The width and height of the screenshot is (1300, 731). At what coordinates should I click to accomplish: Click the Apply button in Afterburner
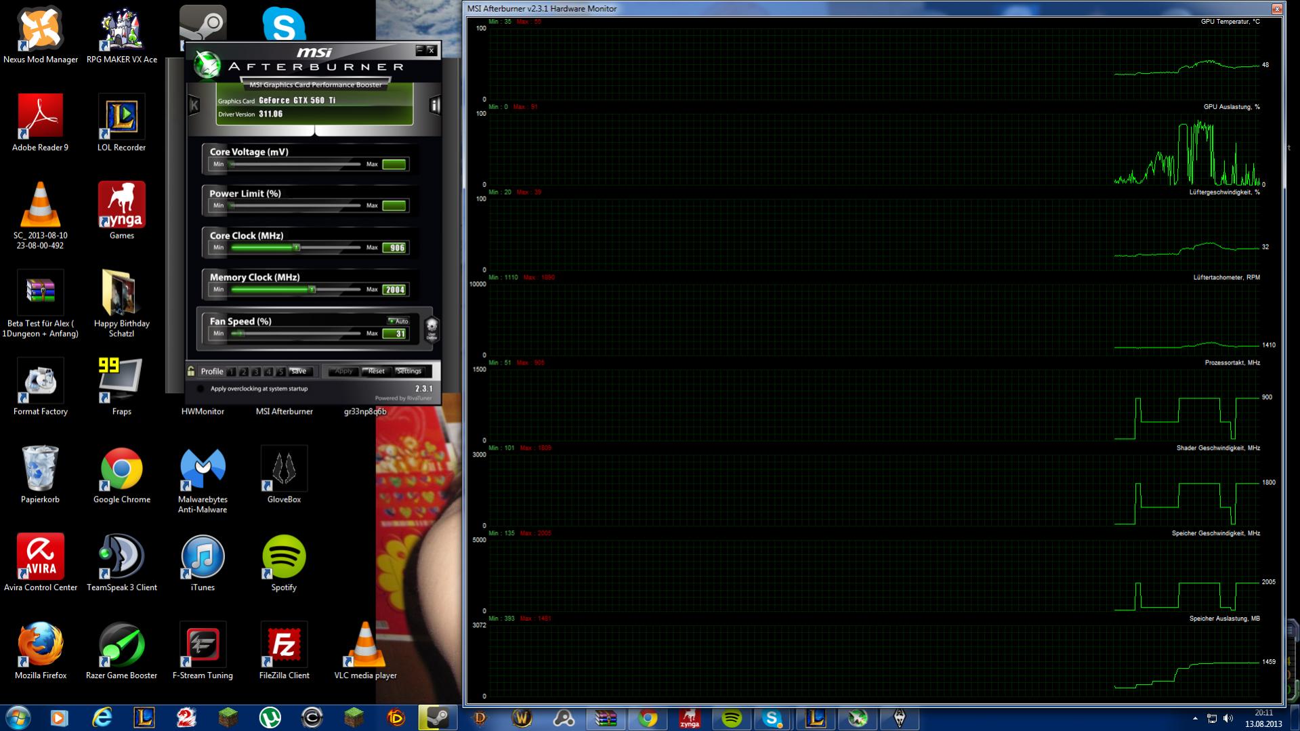pyautogui.click(x=343, y=371)
